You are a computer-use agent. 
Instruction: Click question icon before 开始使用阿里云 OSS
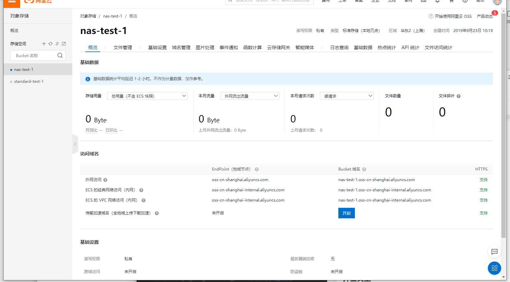[431, 16]
